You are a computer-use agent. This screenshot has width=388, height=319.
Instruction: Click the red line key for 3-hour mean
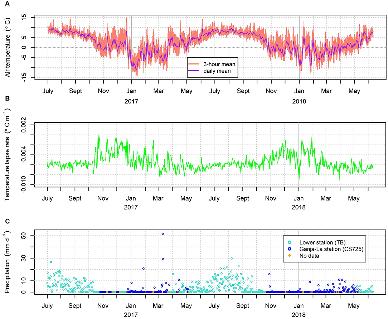(x=194, y=64)
